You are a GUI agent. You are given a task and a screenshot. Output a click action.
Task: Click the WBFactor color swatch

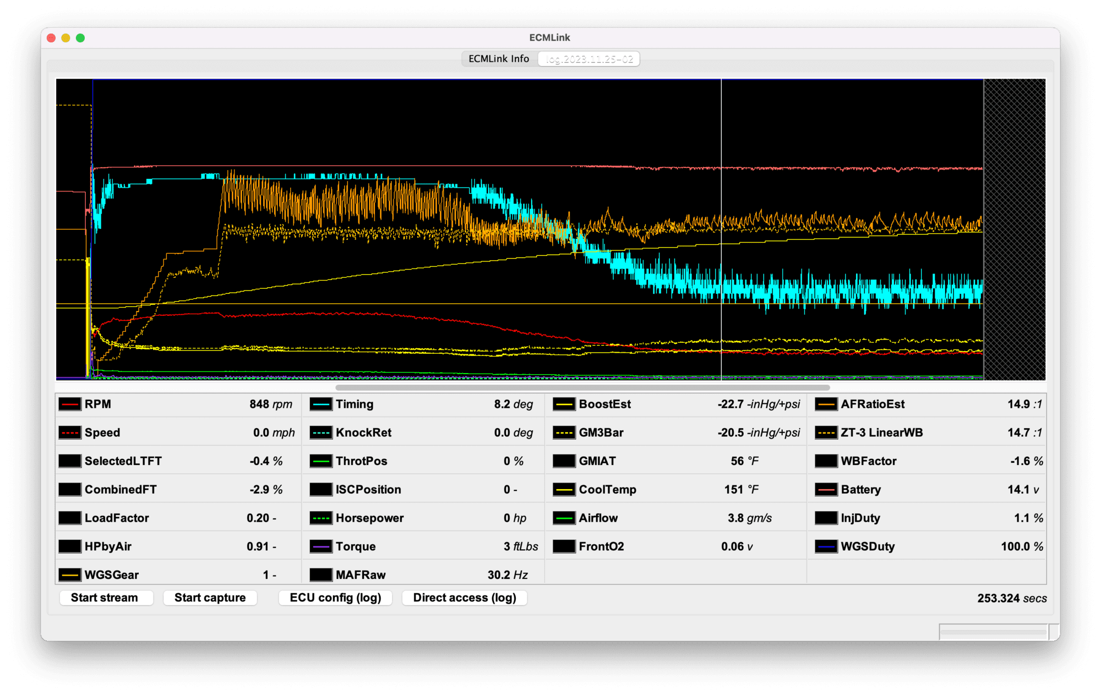pos(826,461)
